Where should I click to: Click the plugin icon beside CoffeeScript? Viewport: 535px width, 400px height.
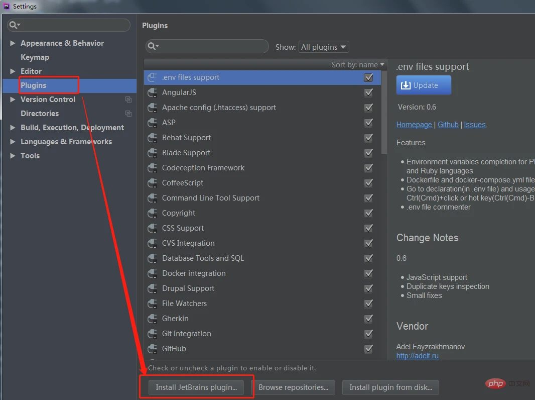pos(152,183)
